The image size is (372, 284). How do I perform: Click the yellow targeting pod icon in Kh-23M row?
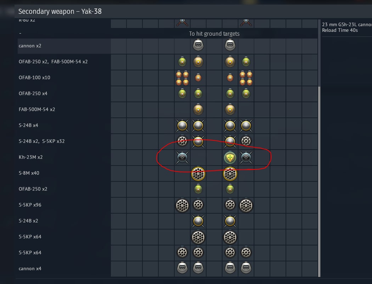[230, 157]
